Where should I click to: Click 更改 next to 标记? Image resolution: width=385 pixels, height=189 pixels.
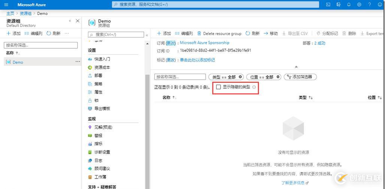click(x=171, y=60)
